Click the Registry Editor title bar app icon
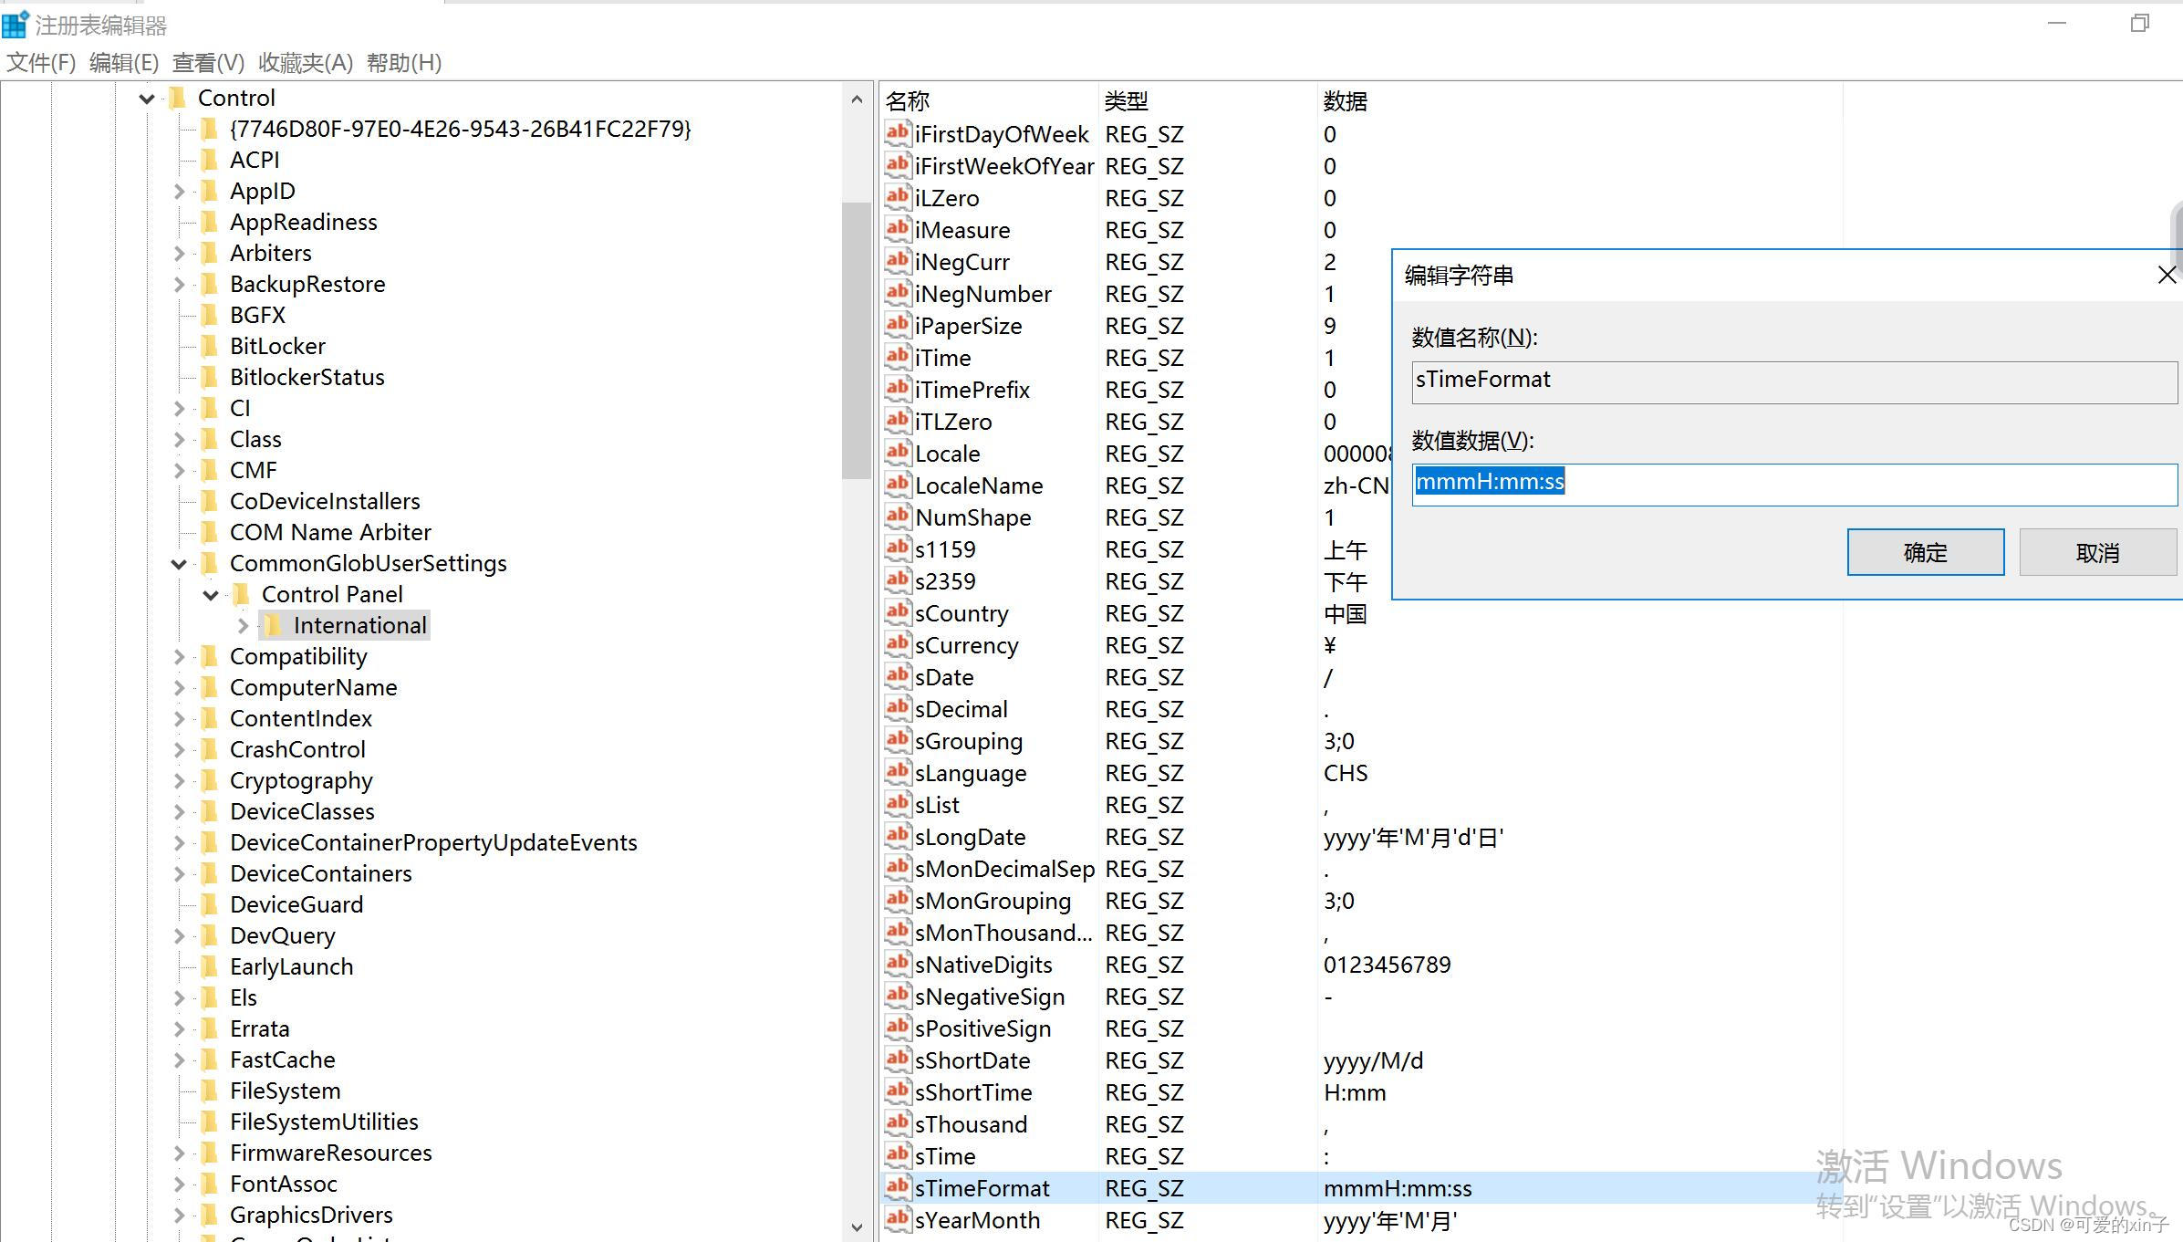Image resolution: width=2183 pixels, height=1242 pixels. 16,25
